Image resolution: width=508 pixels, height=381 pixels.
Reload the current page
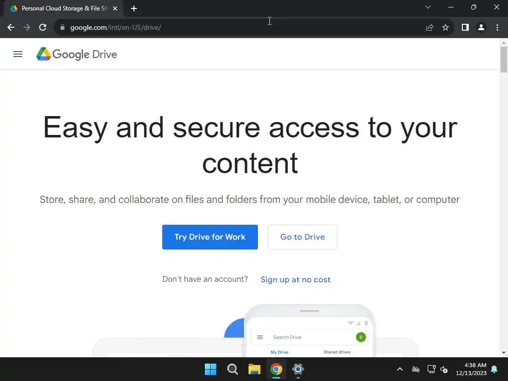tap(43, 28)
